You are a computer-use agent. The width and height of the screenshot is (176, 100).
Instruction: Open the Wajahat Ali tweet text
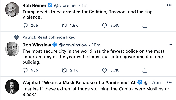[96, 91]
